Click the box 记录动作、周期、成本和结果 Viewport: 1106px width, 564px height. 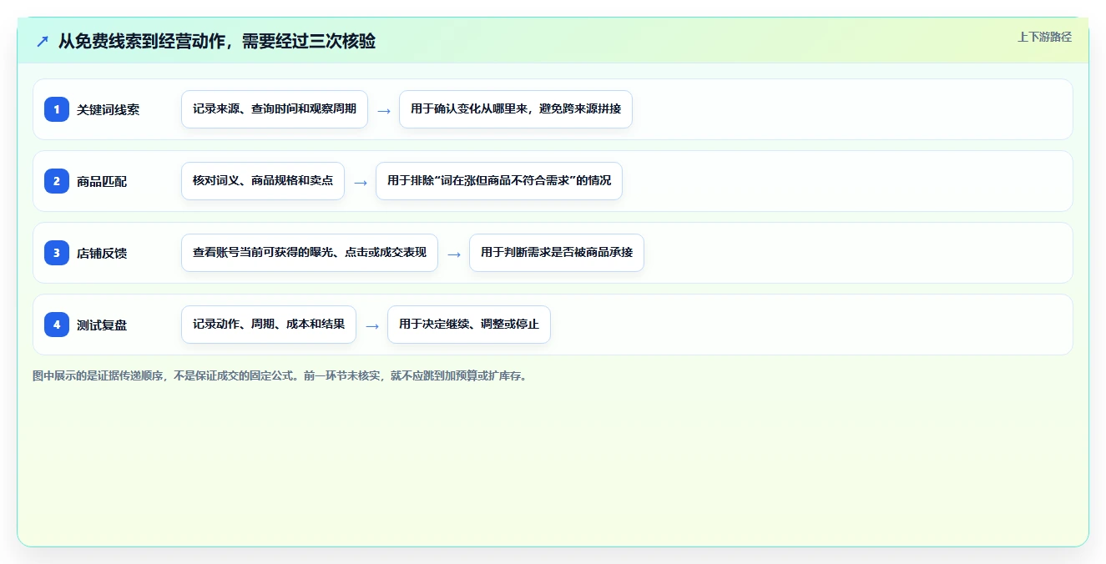269,325
